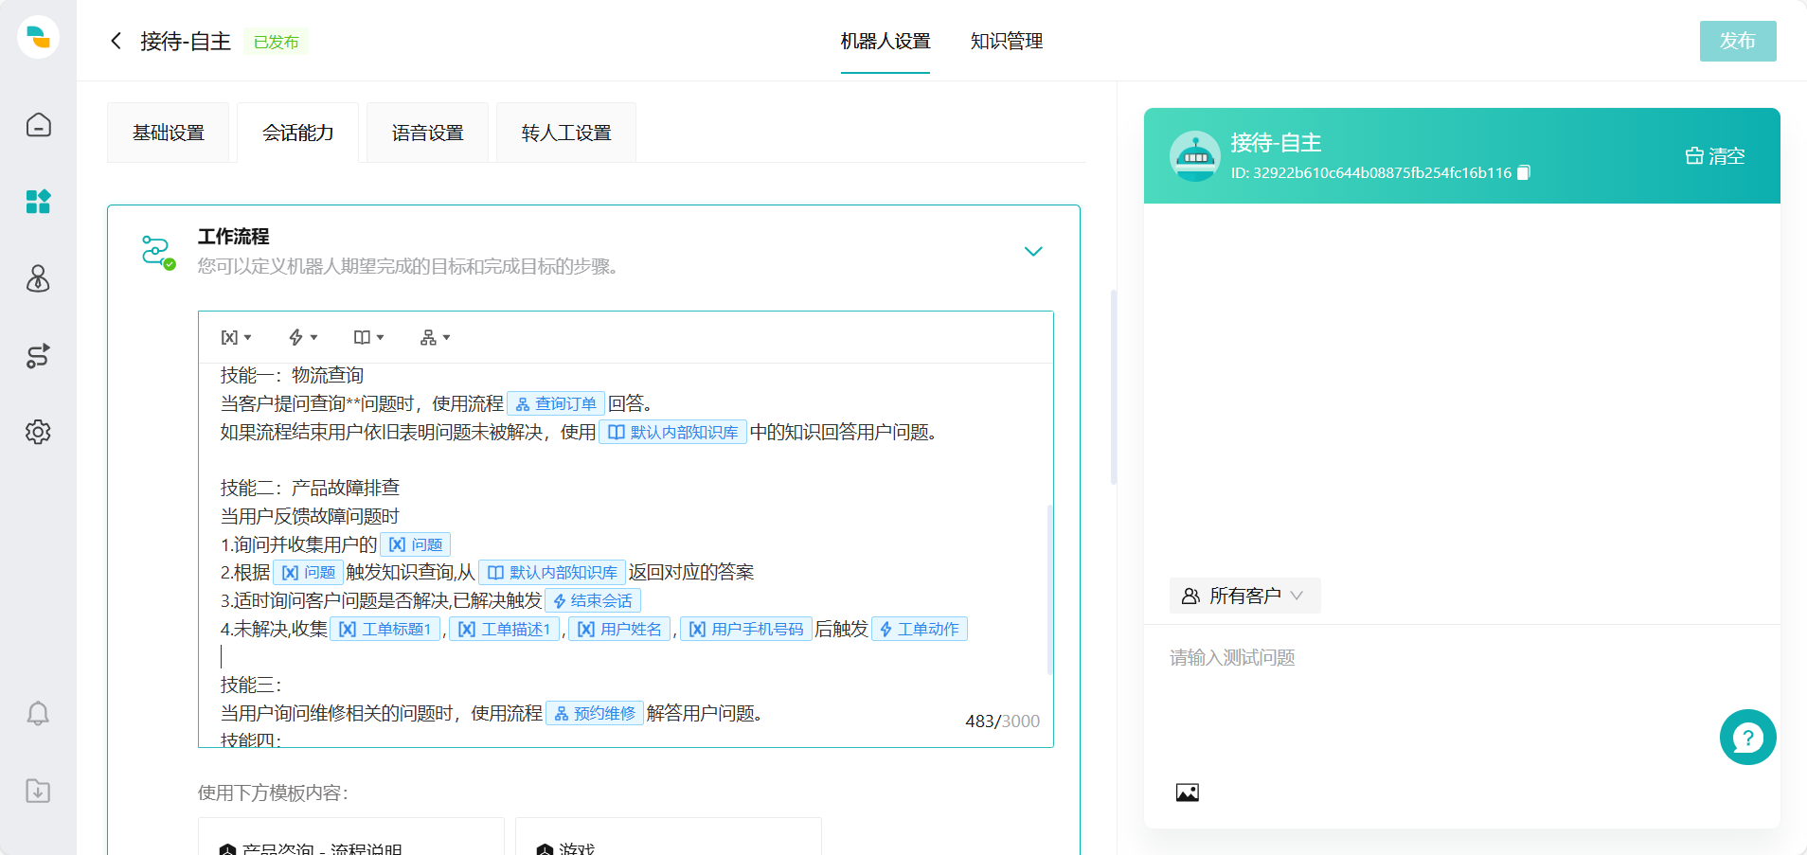Switch to the 知识管理 tab
1807x855 pixels.
pos(1006,42)
